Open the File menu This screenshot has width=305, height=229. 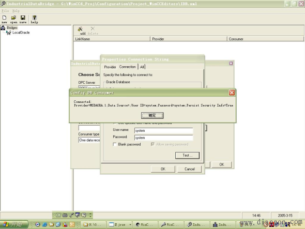pos(5,11)
